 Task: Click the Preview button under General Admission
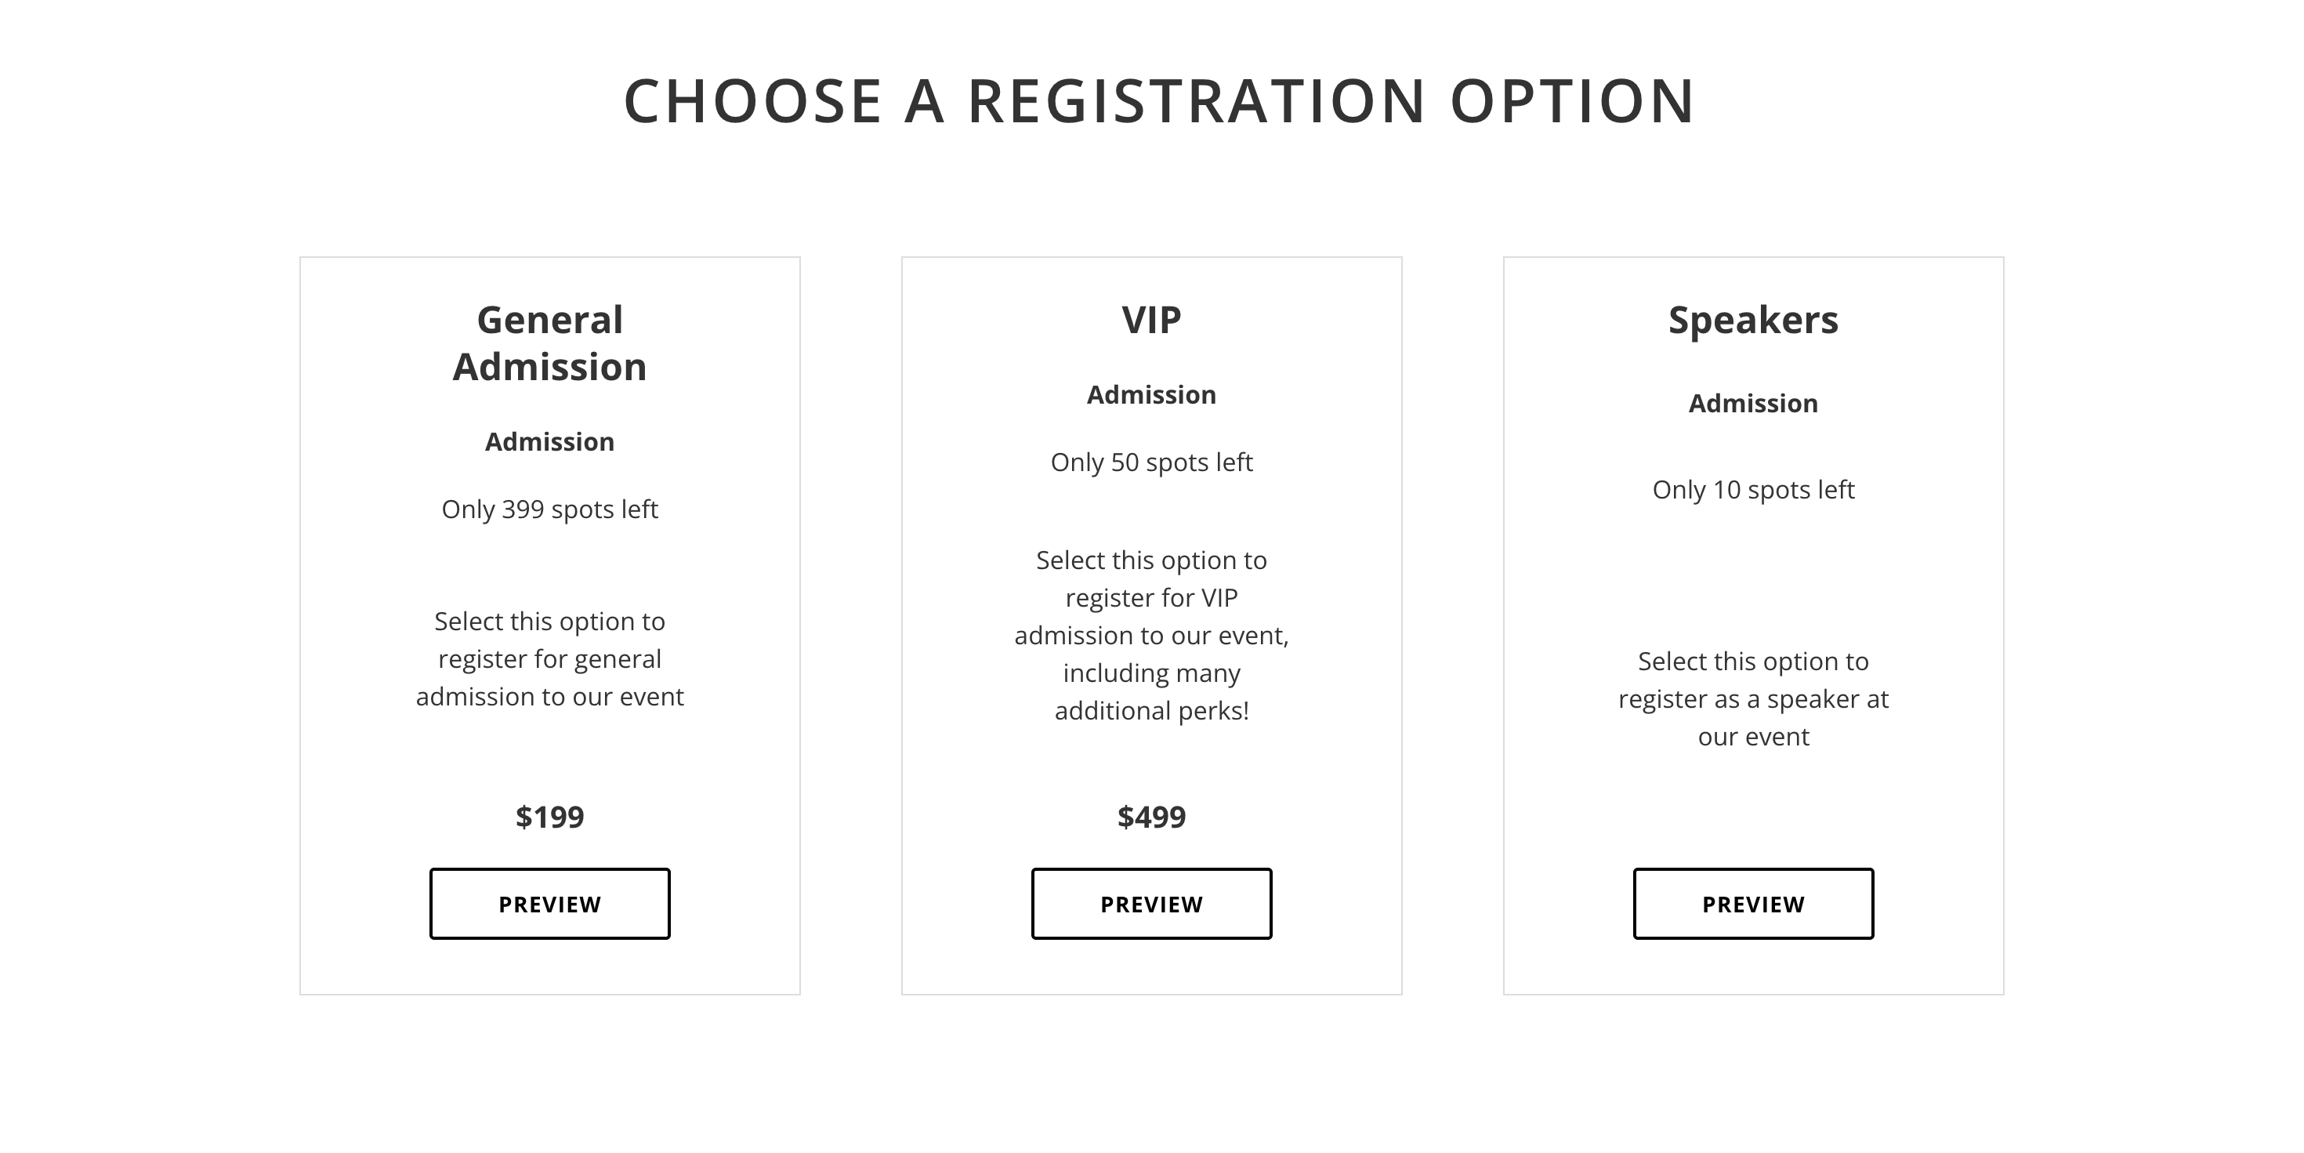point(549,904)
